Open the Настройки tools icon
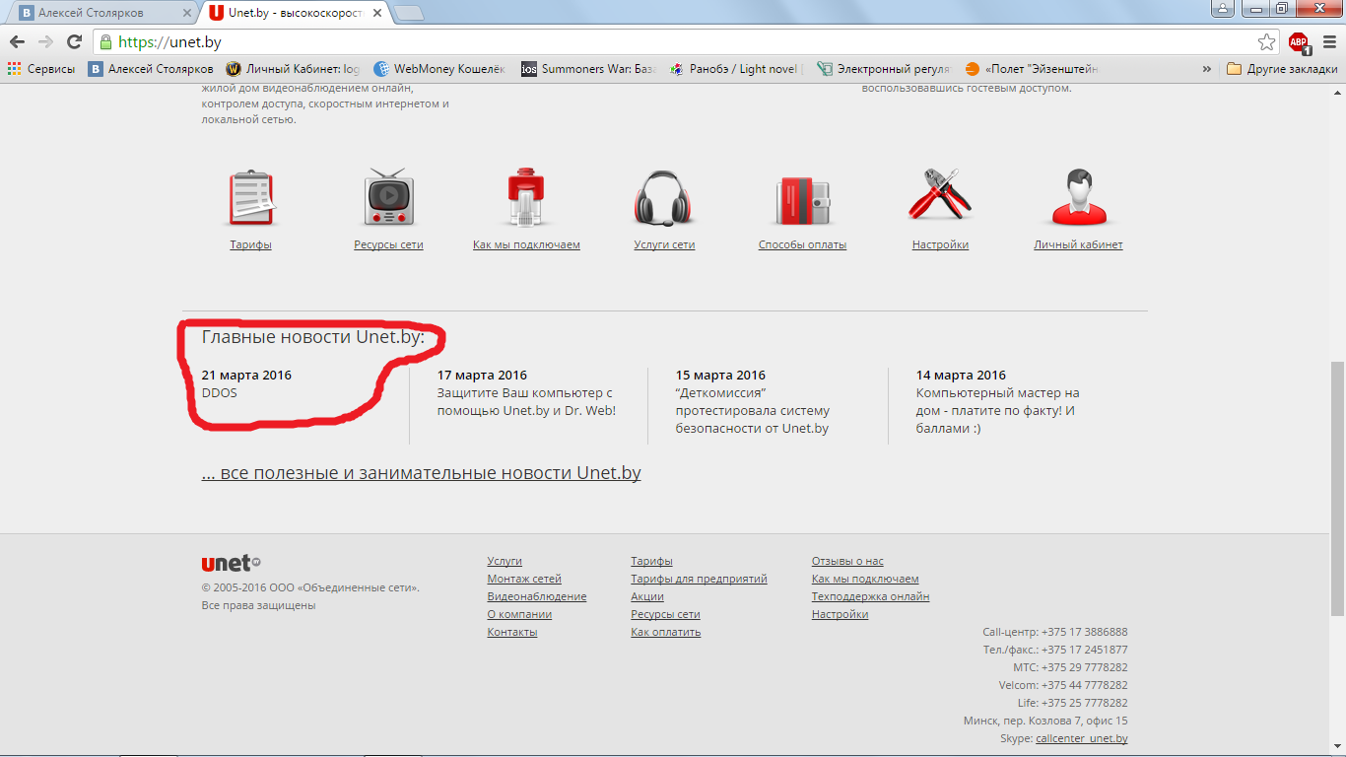1346x757 pixels. tap(940, 195)
